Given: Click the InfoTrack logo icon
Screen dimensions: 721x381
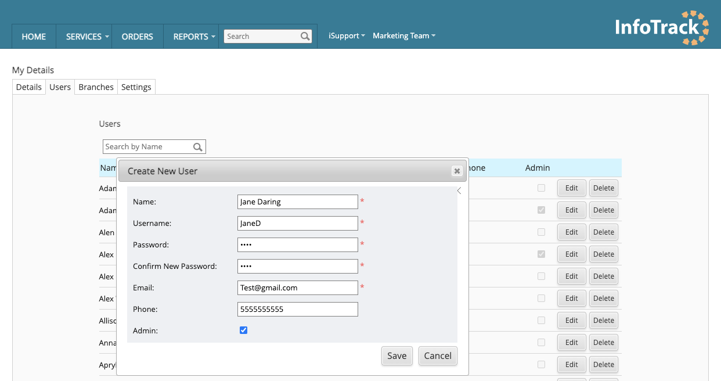Looking at the screenshot, I should [694, 27].
